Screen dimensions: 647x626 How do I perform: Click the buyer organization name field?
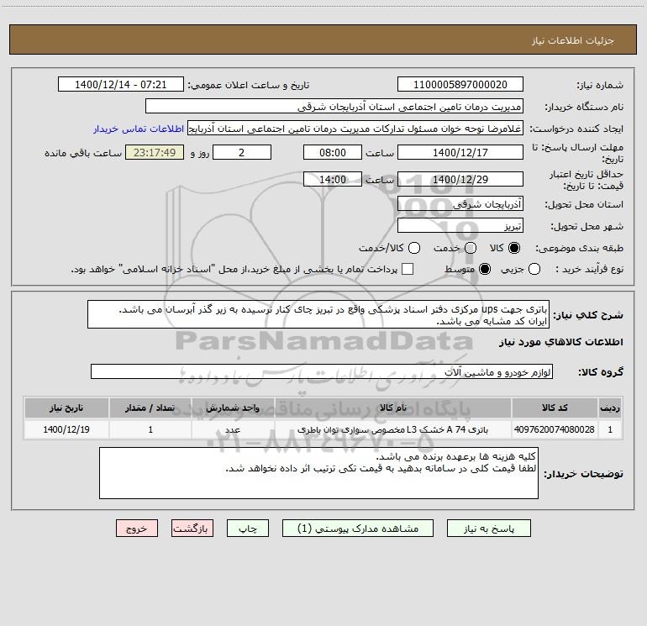pyautogui.click(x=334, y=107)
